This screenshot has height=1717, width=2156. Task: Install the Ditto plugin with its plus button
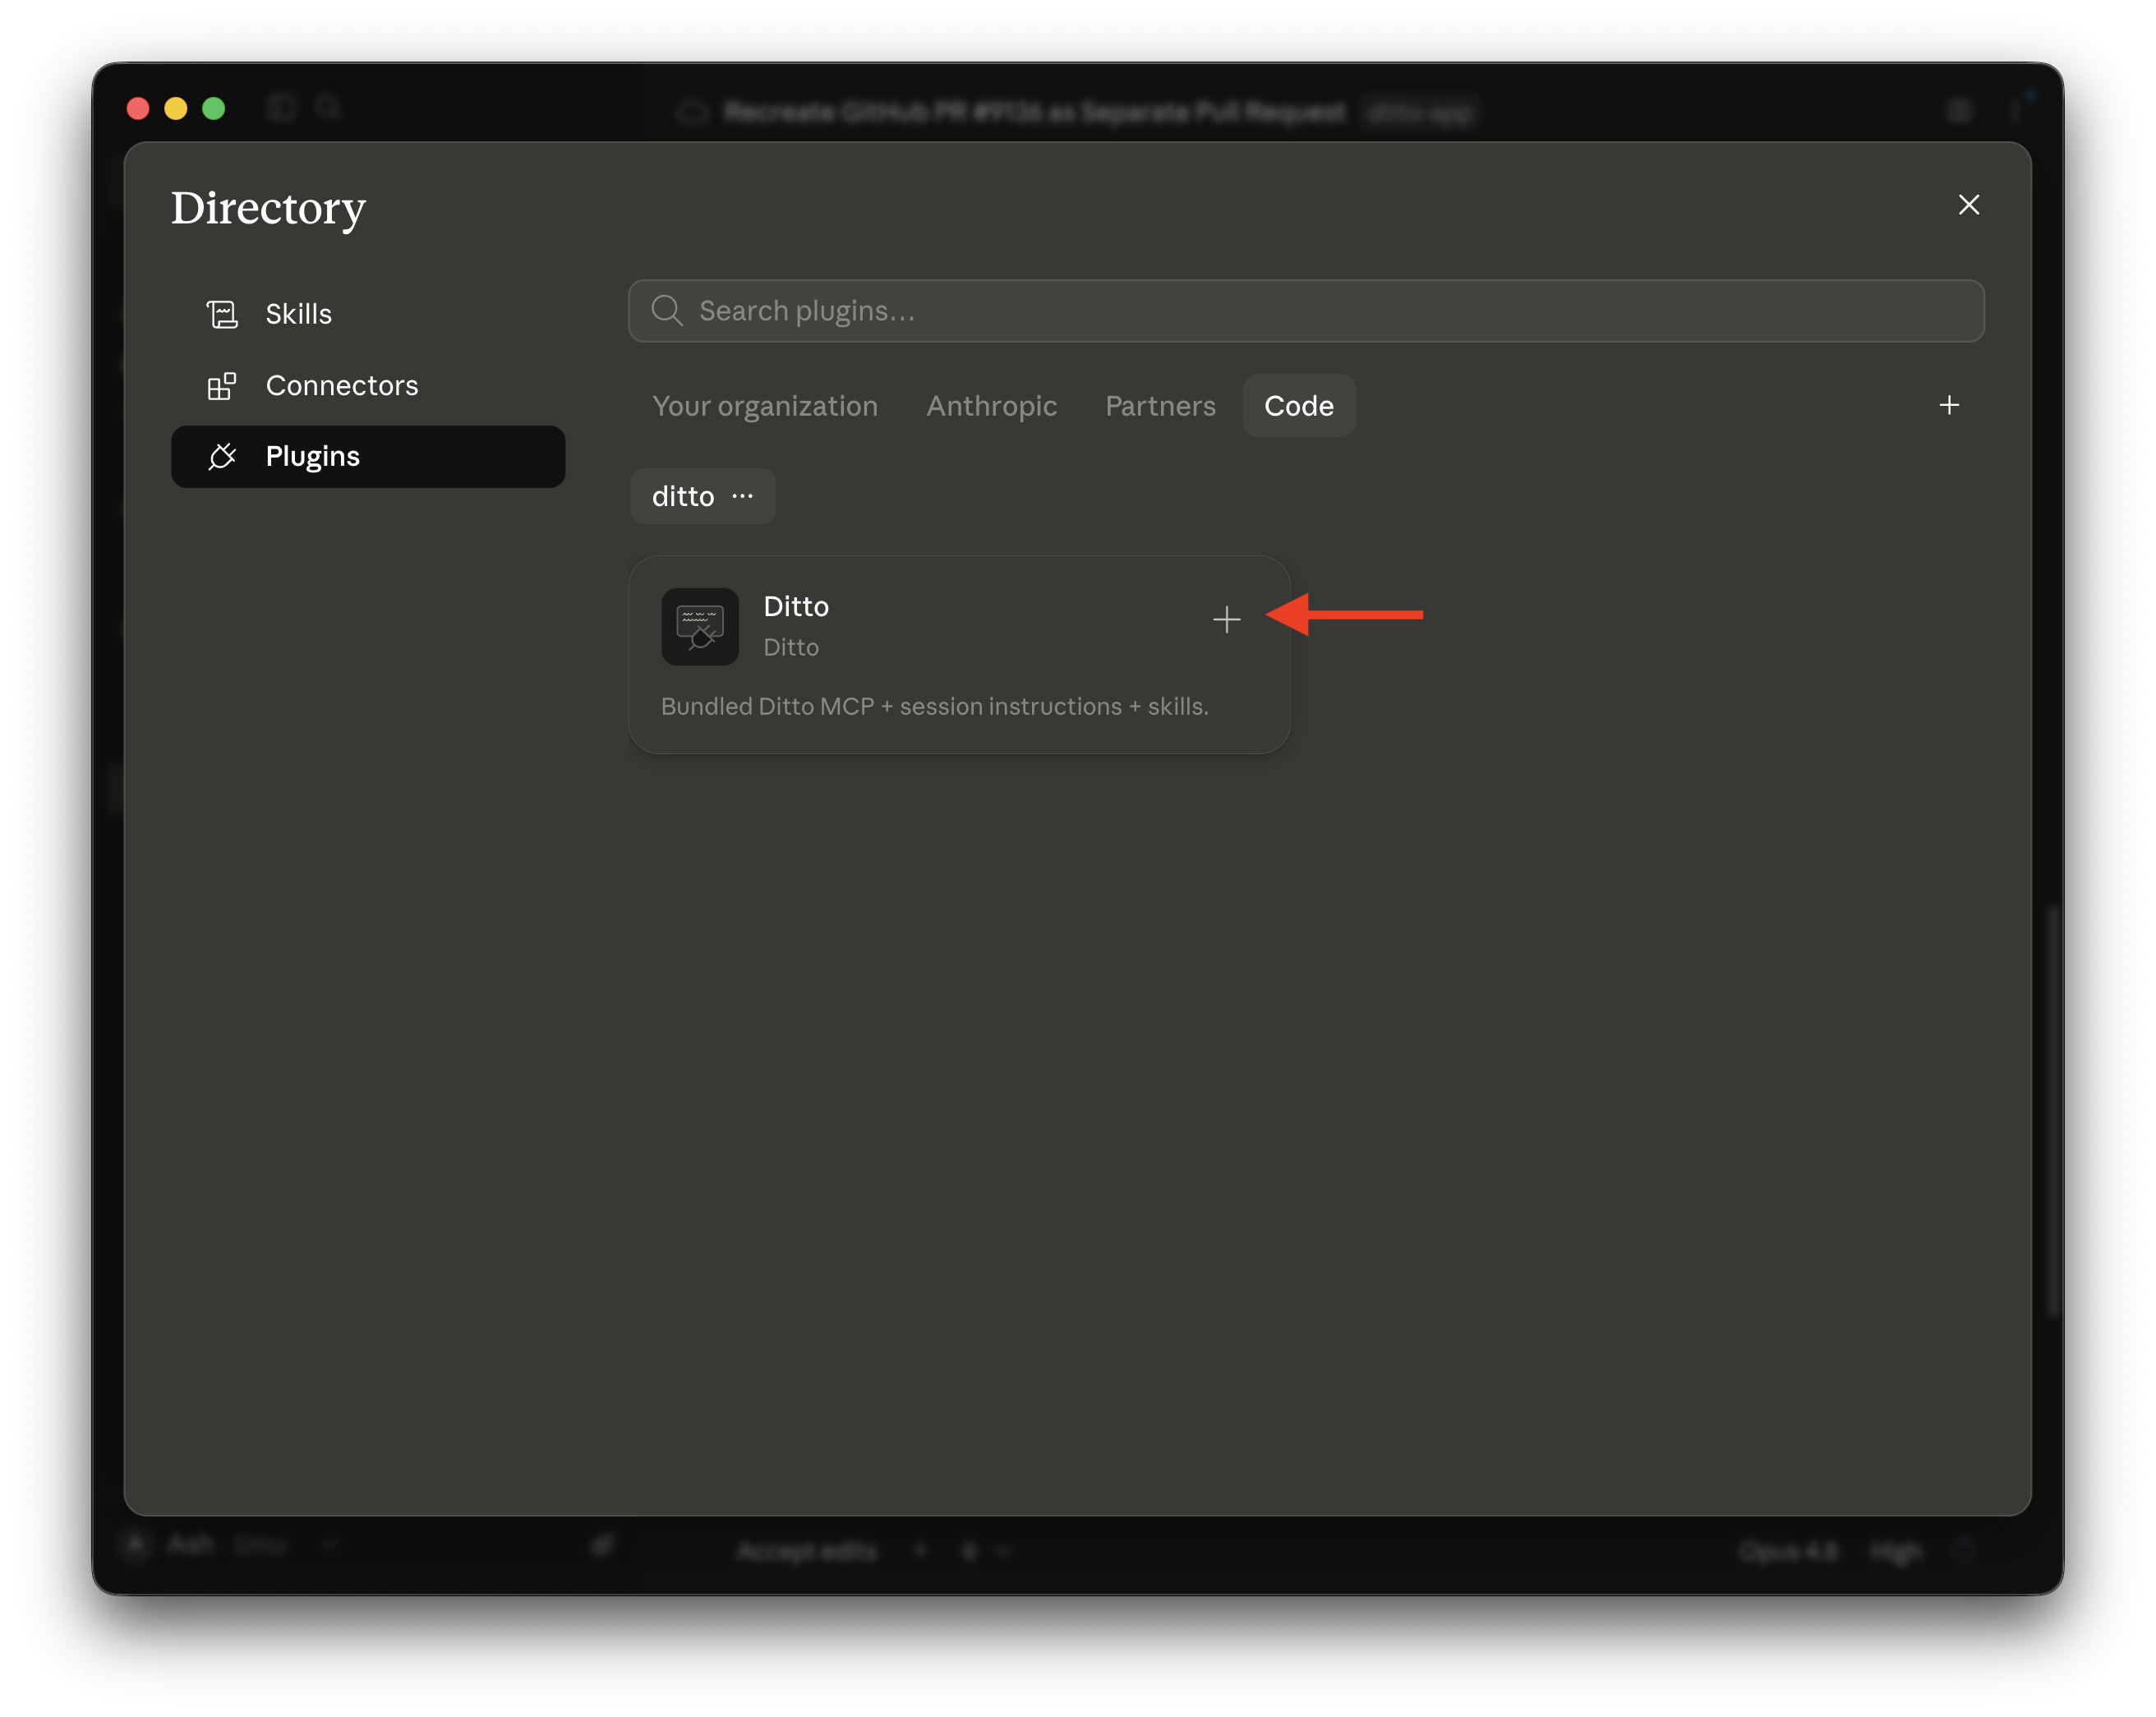click(x=1226, y=619)
